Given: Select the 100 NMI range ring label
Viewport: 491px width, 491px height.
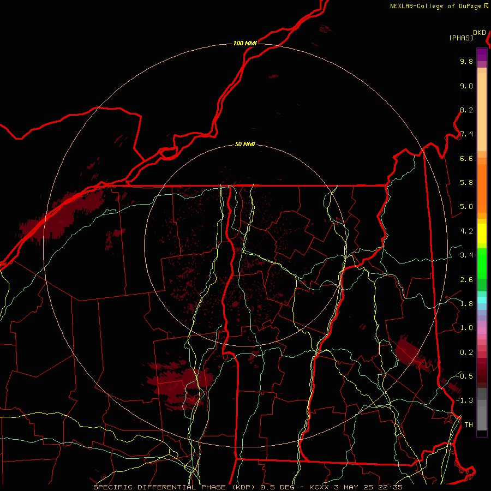Looking at the screenshot, I should [x=245, y=43].
